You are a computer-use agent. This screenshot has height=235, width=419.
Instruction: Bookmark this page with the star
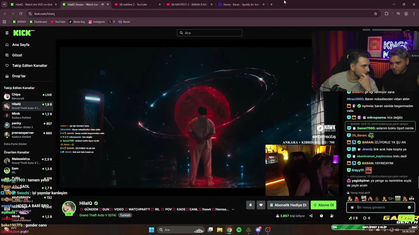tap(375, 14)
